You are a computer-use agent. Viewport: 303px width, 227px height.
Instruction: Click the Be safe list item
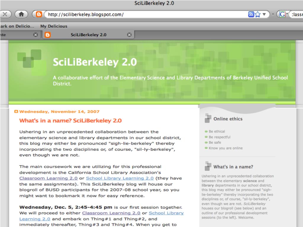pos(215,142)
